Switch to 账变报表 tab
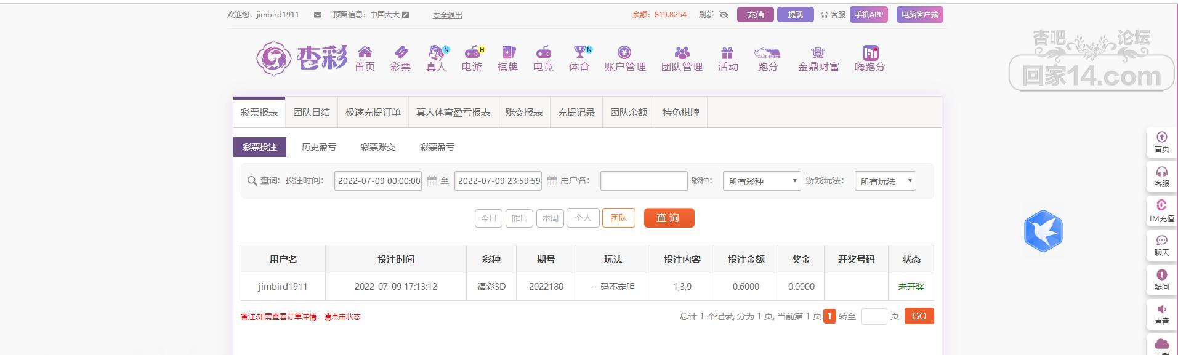The width and height of the screenshot is (1178, 355). [524, 113]
